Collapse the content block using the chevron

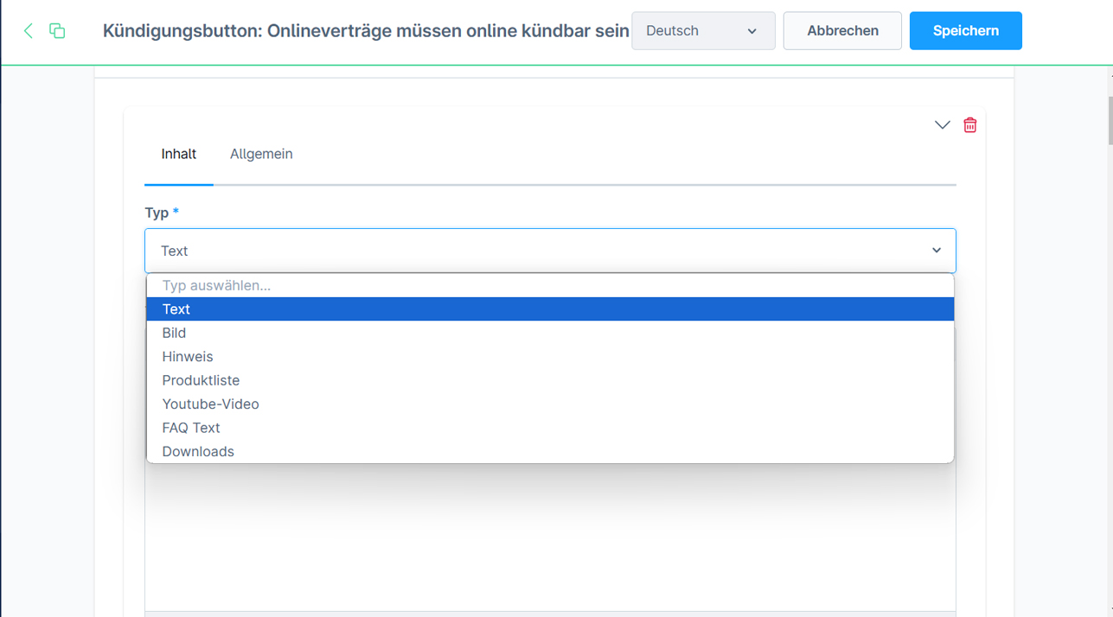pos(942,125)
